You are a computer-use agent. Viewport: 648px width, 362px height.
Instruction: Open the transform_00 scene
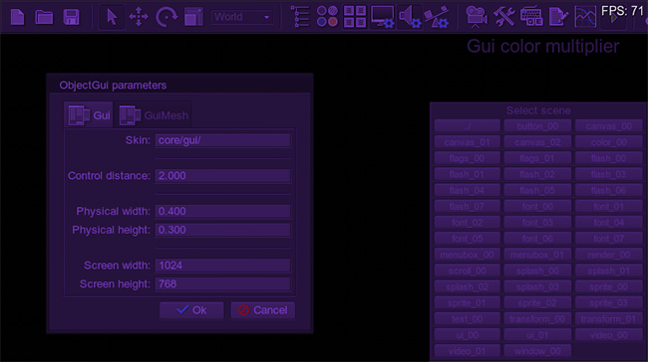[537, 319]
